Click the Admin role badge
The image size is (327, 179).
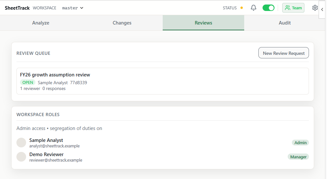(x=300, y=143)
